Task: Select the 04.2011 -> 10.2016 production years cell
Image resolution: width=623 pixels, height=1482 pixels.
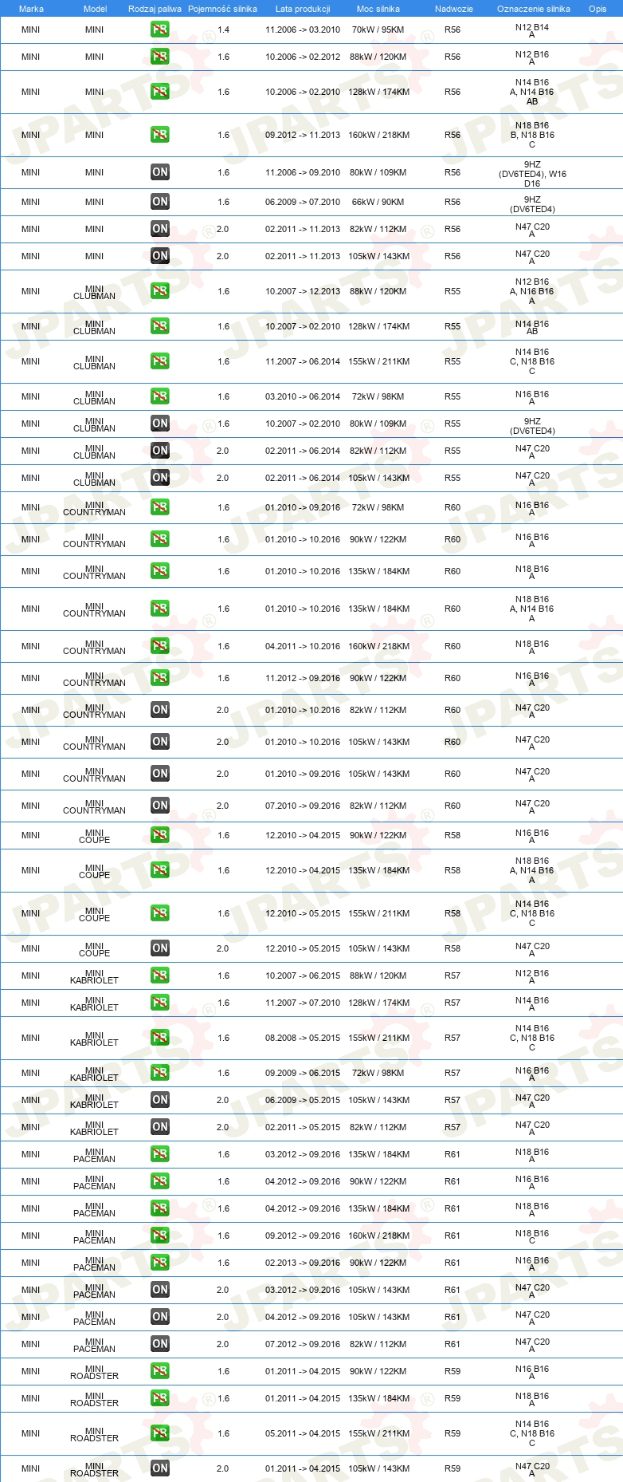Action: tap(303, 646)
